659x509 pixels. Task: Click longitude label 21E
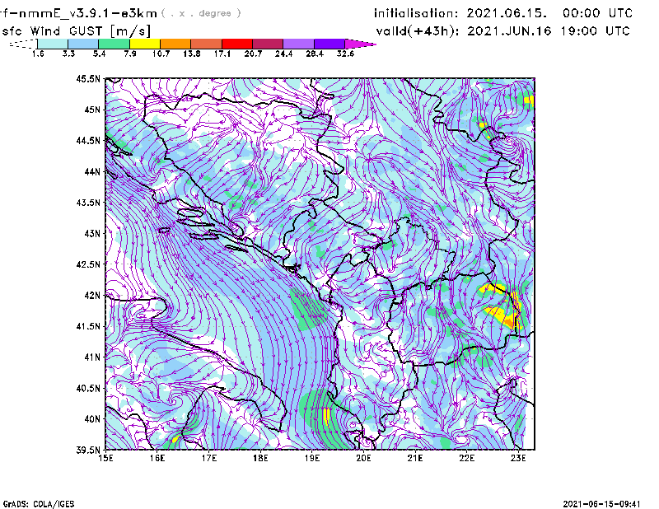415,458
